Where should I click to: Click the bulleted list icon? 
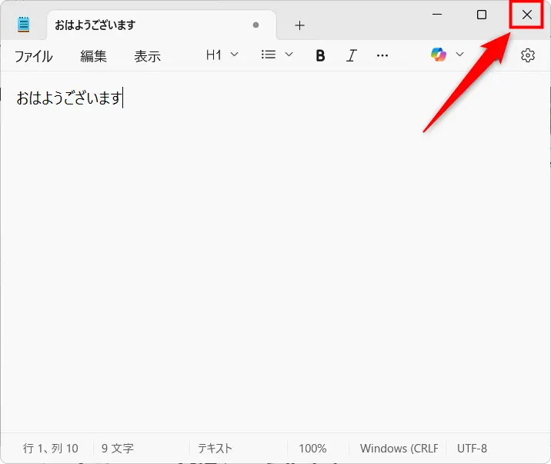point(269,55)
